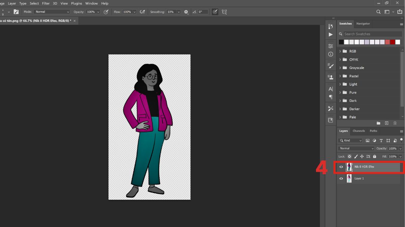The image size is (405, 227).
Task: Create a new swatch plus icon
Action: point(386,123)
